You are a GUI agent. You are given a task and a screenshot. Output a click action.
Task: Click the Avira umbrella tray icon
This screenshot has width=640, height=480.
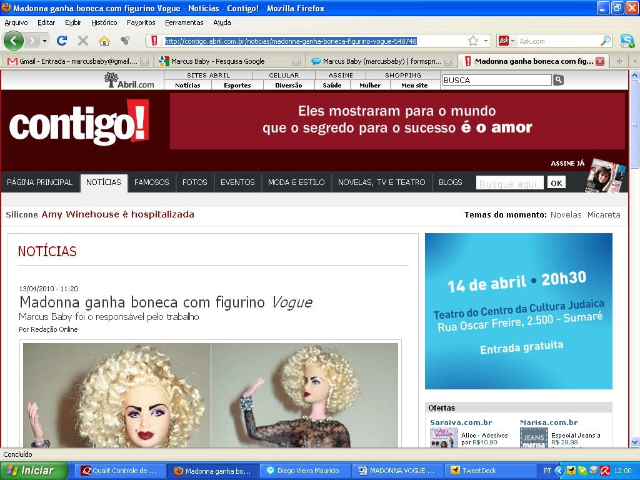pos(605,471)
